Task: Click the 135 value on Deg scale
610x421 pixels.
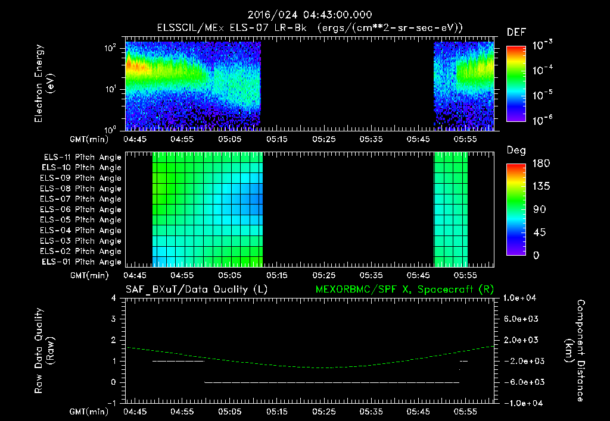Action: (x=541, y=187)
